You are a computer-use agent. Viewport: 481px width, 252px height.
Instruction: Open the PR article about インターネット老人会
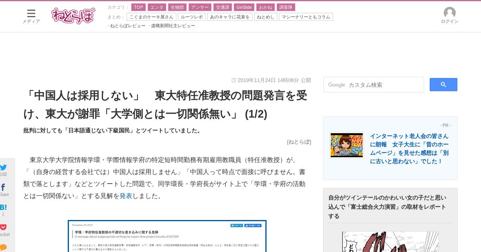(409, 149)
